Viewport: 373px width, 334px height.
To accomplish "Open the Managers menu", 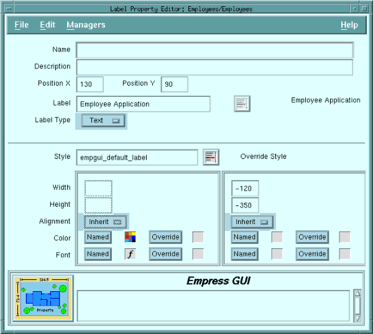I will [86, 25].
